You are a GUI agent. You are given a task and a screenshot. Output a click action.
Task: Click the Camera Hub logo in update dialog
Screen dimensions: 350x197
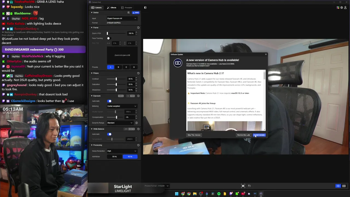178,63
